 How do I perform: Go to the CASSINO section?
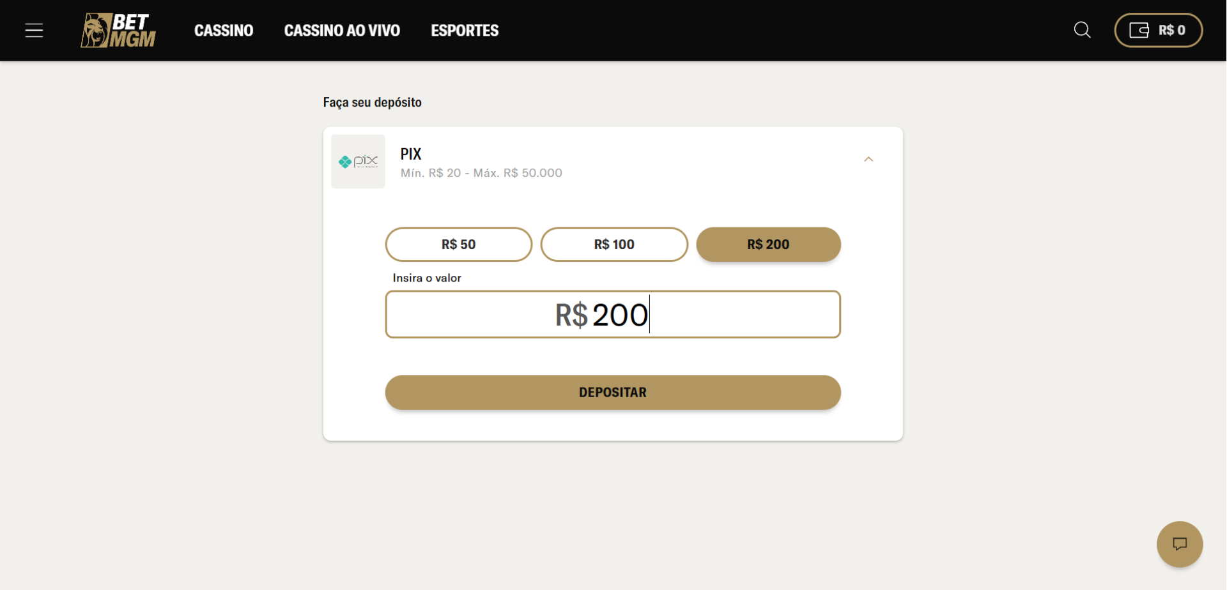[224, 30]
